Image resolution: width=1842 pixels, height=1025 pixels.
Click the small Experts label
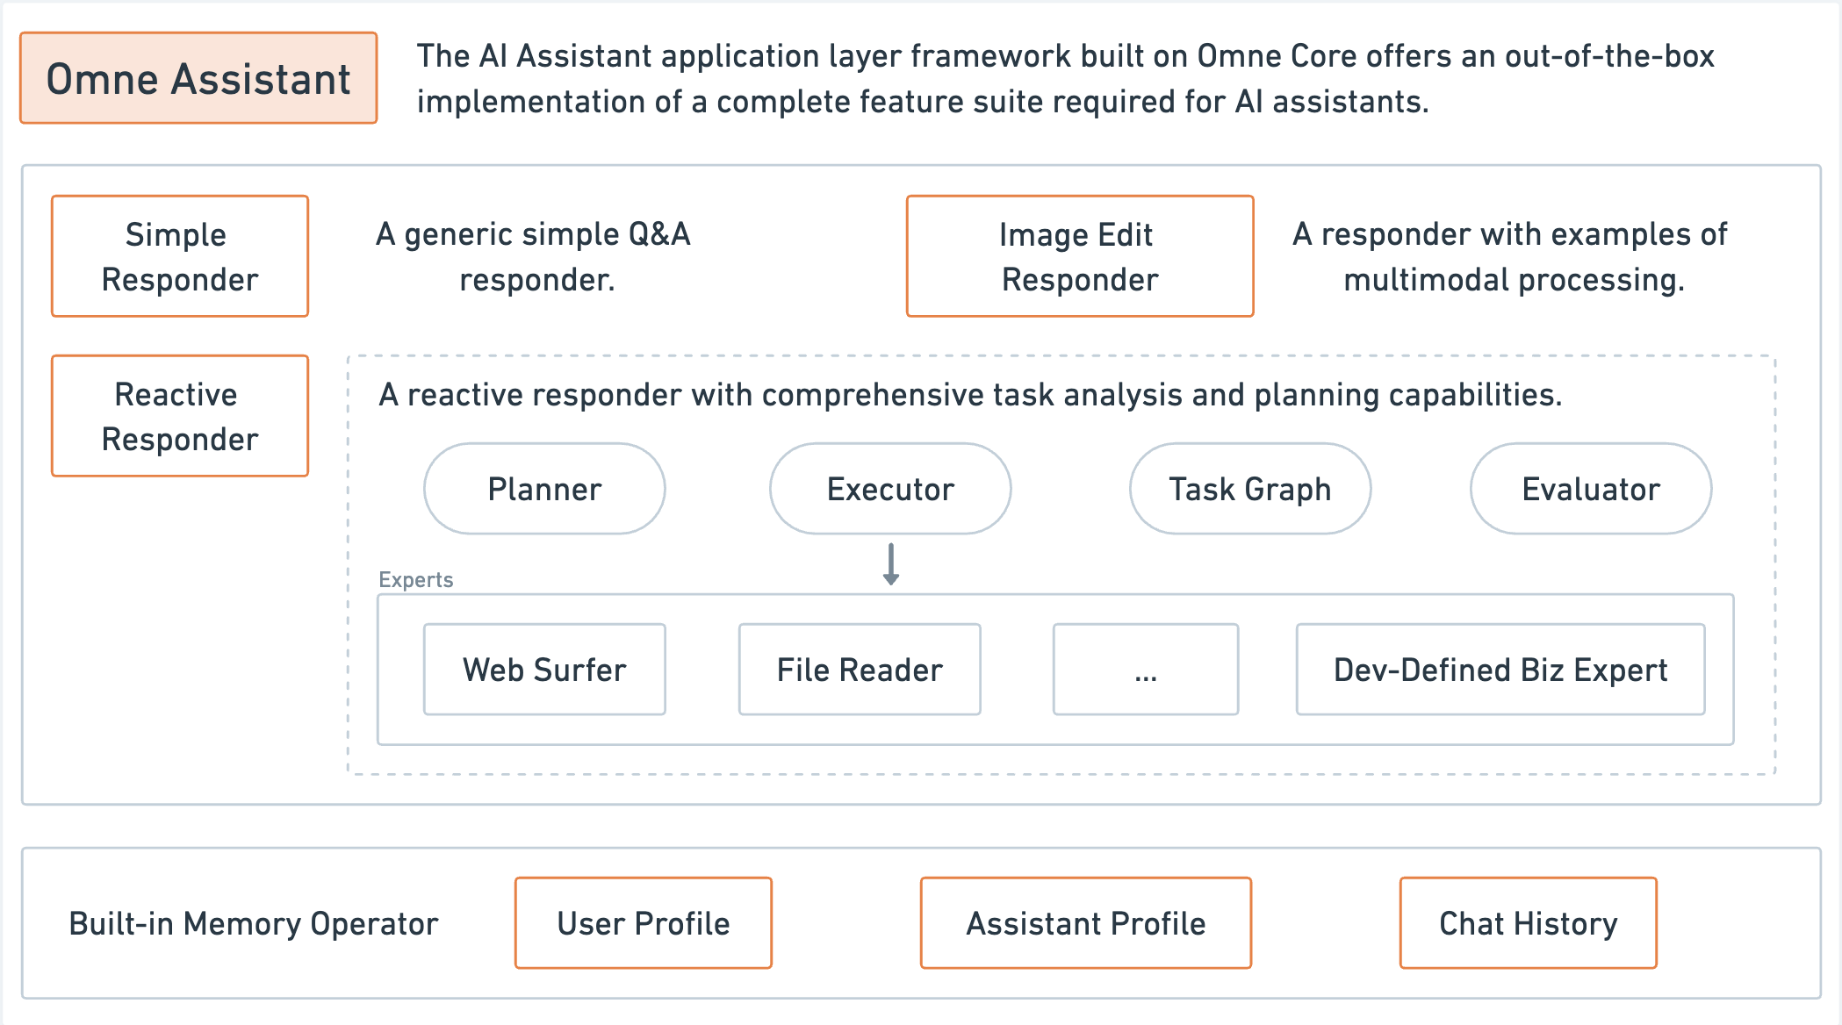(x=415, y=579)
